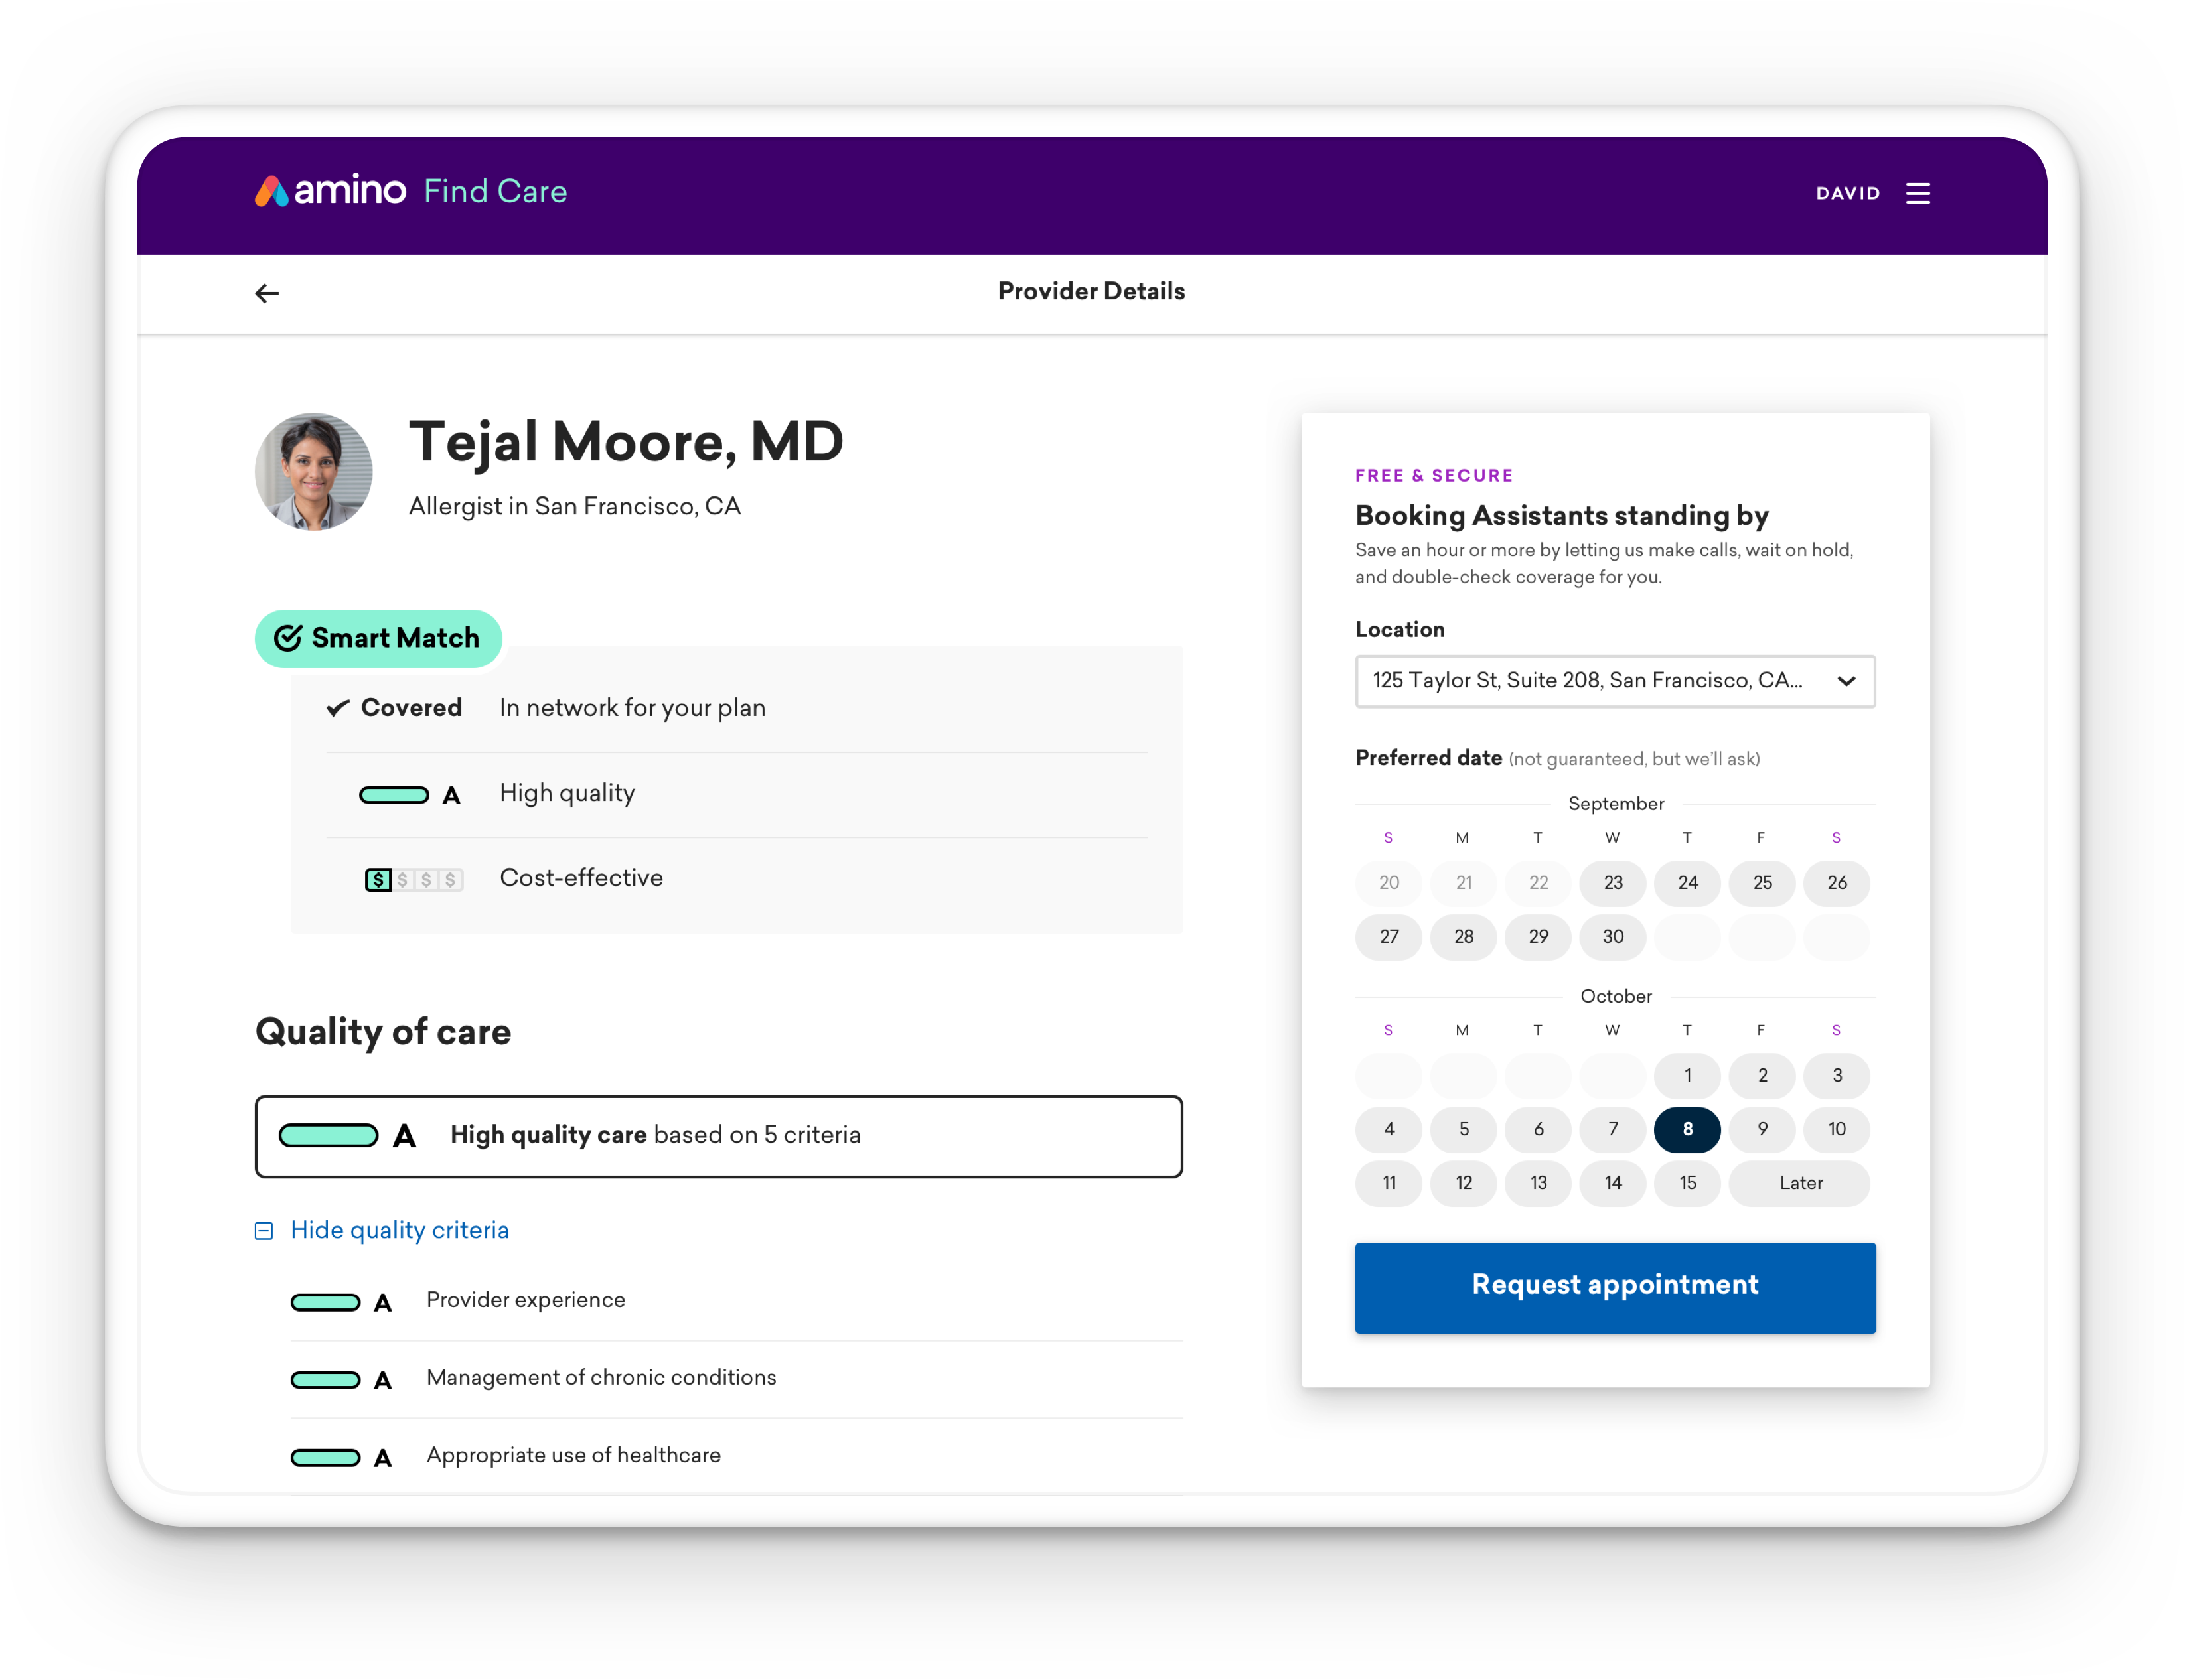
Task: Click the High quality care summary box
Action: 718,1136
